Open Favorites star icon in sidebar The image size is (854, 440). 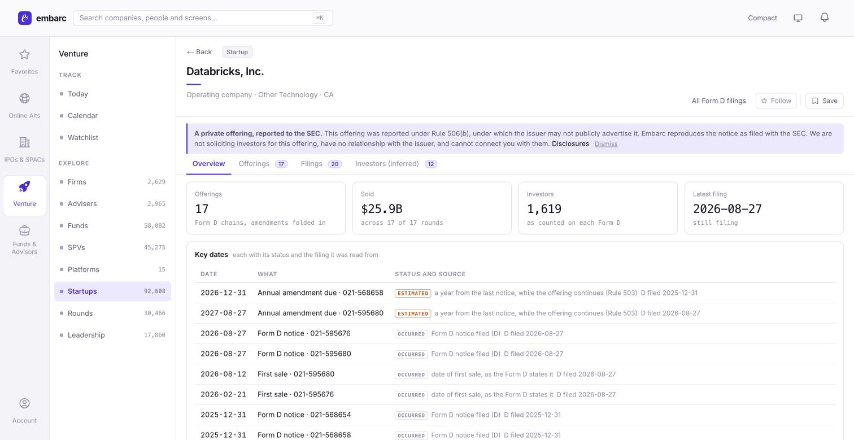pyautogui.click(x=24, y=54)
